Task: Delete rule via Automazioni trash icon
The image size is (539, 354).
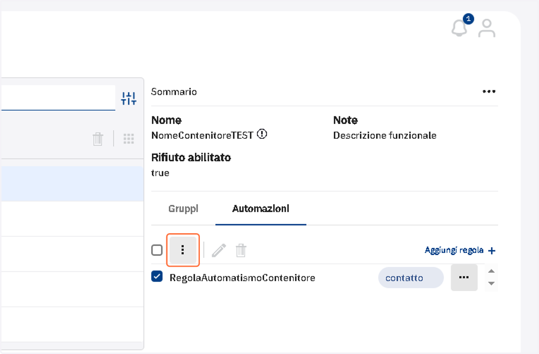Action: pos(241,250)
